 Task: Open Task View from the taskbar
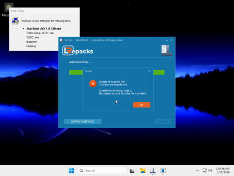[132, 171]
